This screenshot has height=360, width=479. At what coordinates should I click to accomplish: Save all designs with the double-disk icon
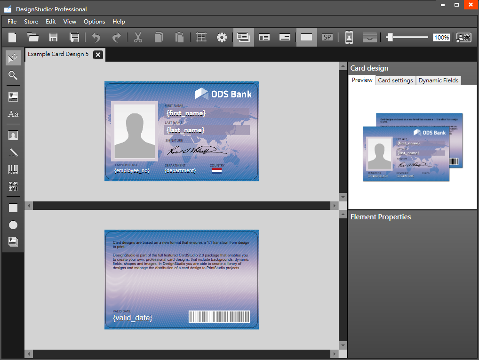coord(74,37)
